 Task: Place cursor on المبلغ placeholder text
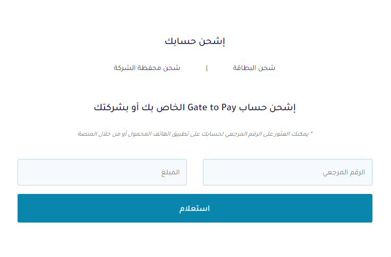point(171,172)
